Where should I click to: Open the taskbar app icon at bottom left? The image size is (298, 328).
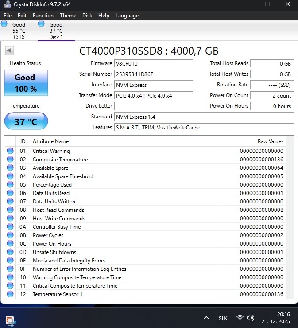(x=10, y=321)
